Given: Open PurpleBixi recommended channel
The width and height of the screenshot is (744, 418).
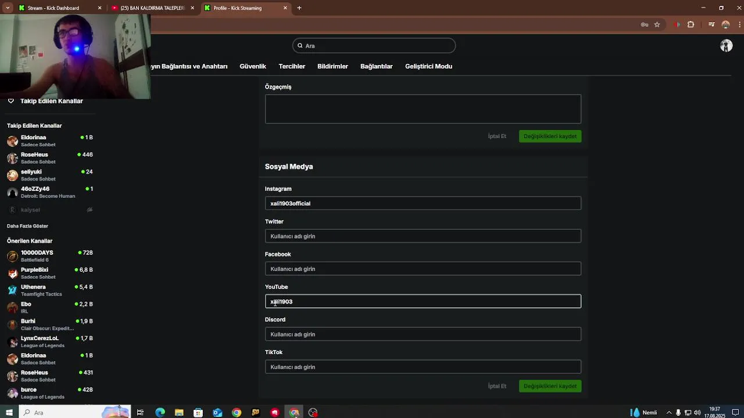Looking at the screenshot, I should pos(49,273).
